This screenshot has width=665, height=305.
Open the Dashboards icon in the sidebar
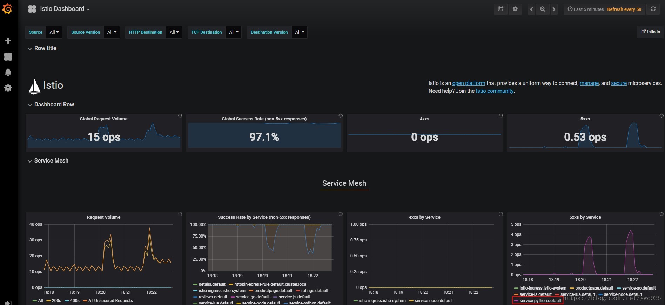tap(8, 57)
